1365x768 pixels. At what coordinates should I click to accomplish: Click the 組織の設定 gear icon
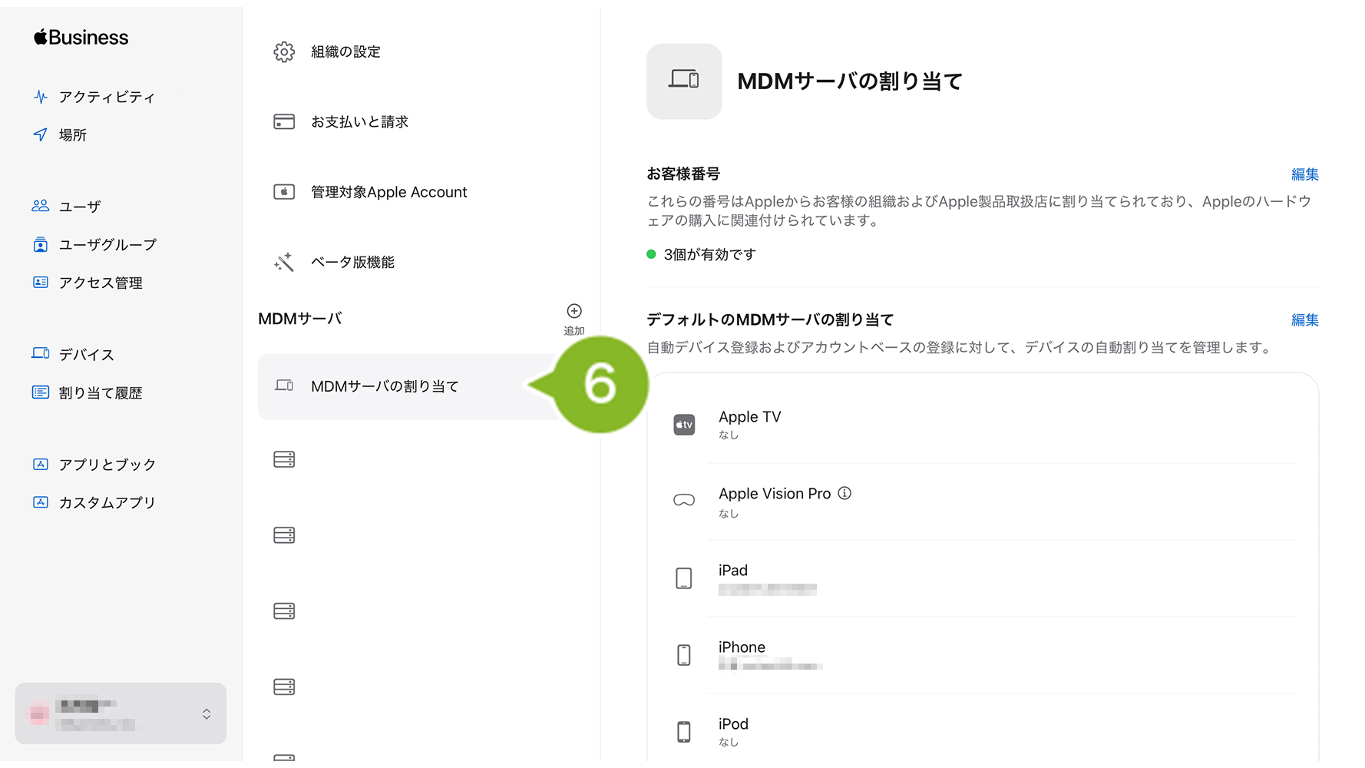[x=284, y=51]
